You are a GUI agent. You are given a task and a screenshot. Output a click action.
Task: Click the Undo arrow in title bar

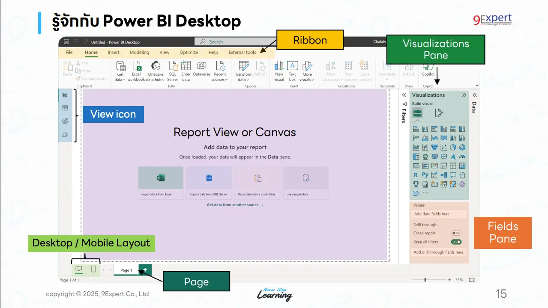[76, 42]
